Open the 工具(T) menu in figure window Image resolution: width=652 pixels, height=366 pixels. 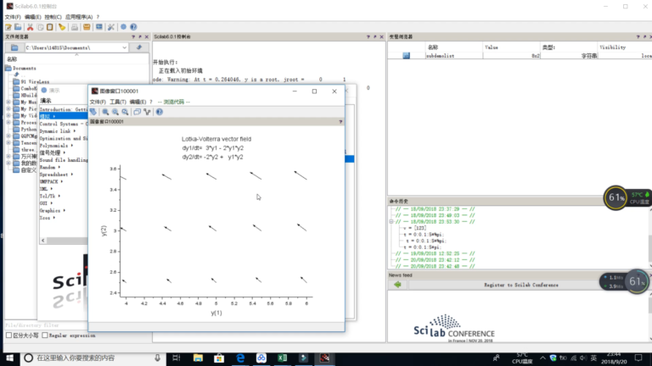coord(118,102)
